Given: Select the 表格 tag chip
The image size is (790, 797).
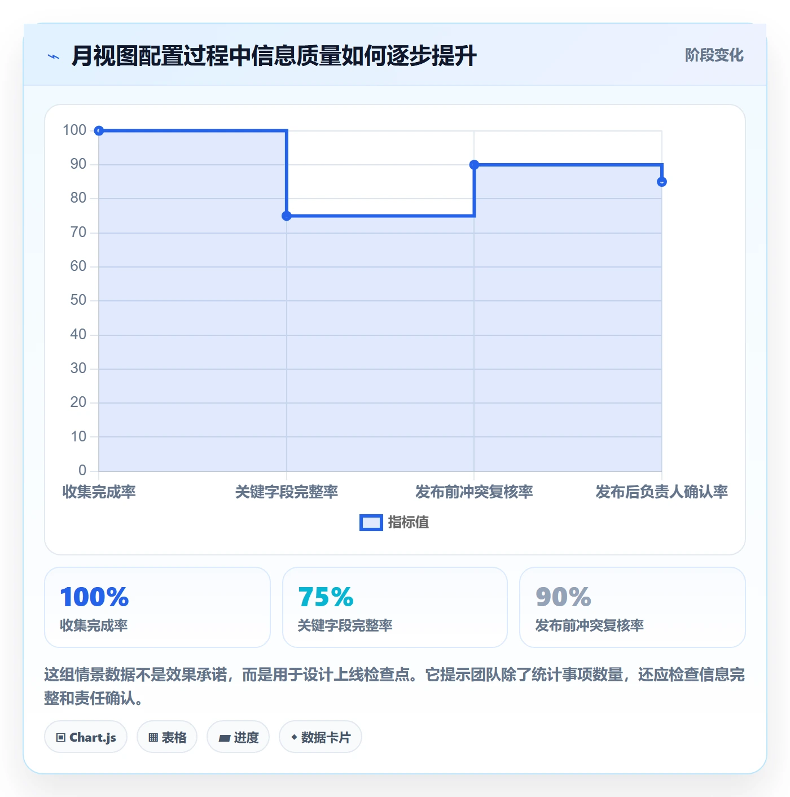Looking at the screenshot, I should coord(167,737).
